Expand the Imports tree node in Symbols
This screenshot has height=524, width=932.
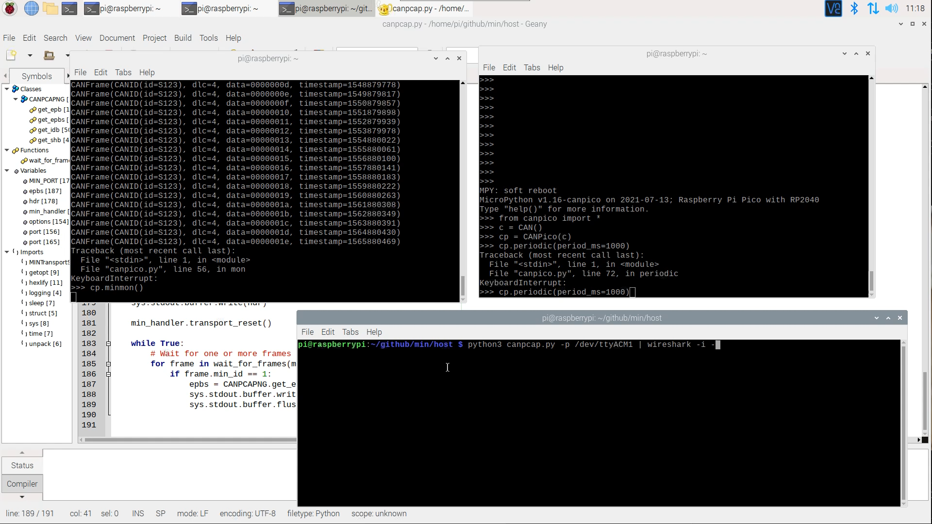[6, 251]
